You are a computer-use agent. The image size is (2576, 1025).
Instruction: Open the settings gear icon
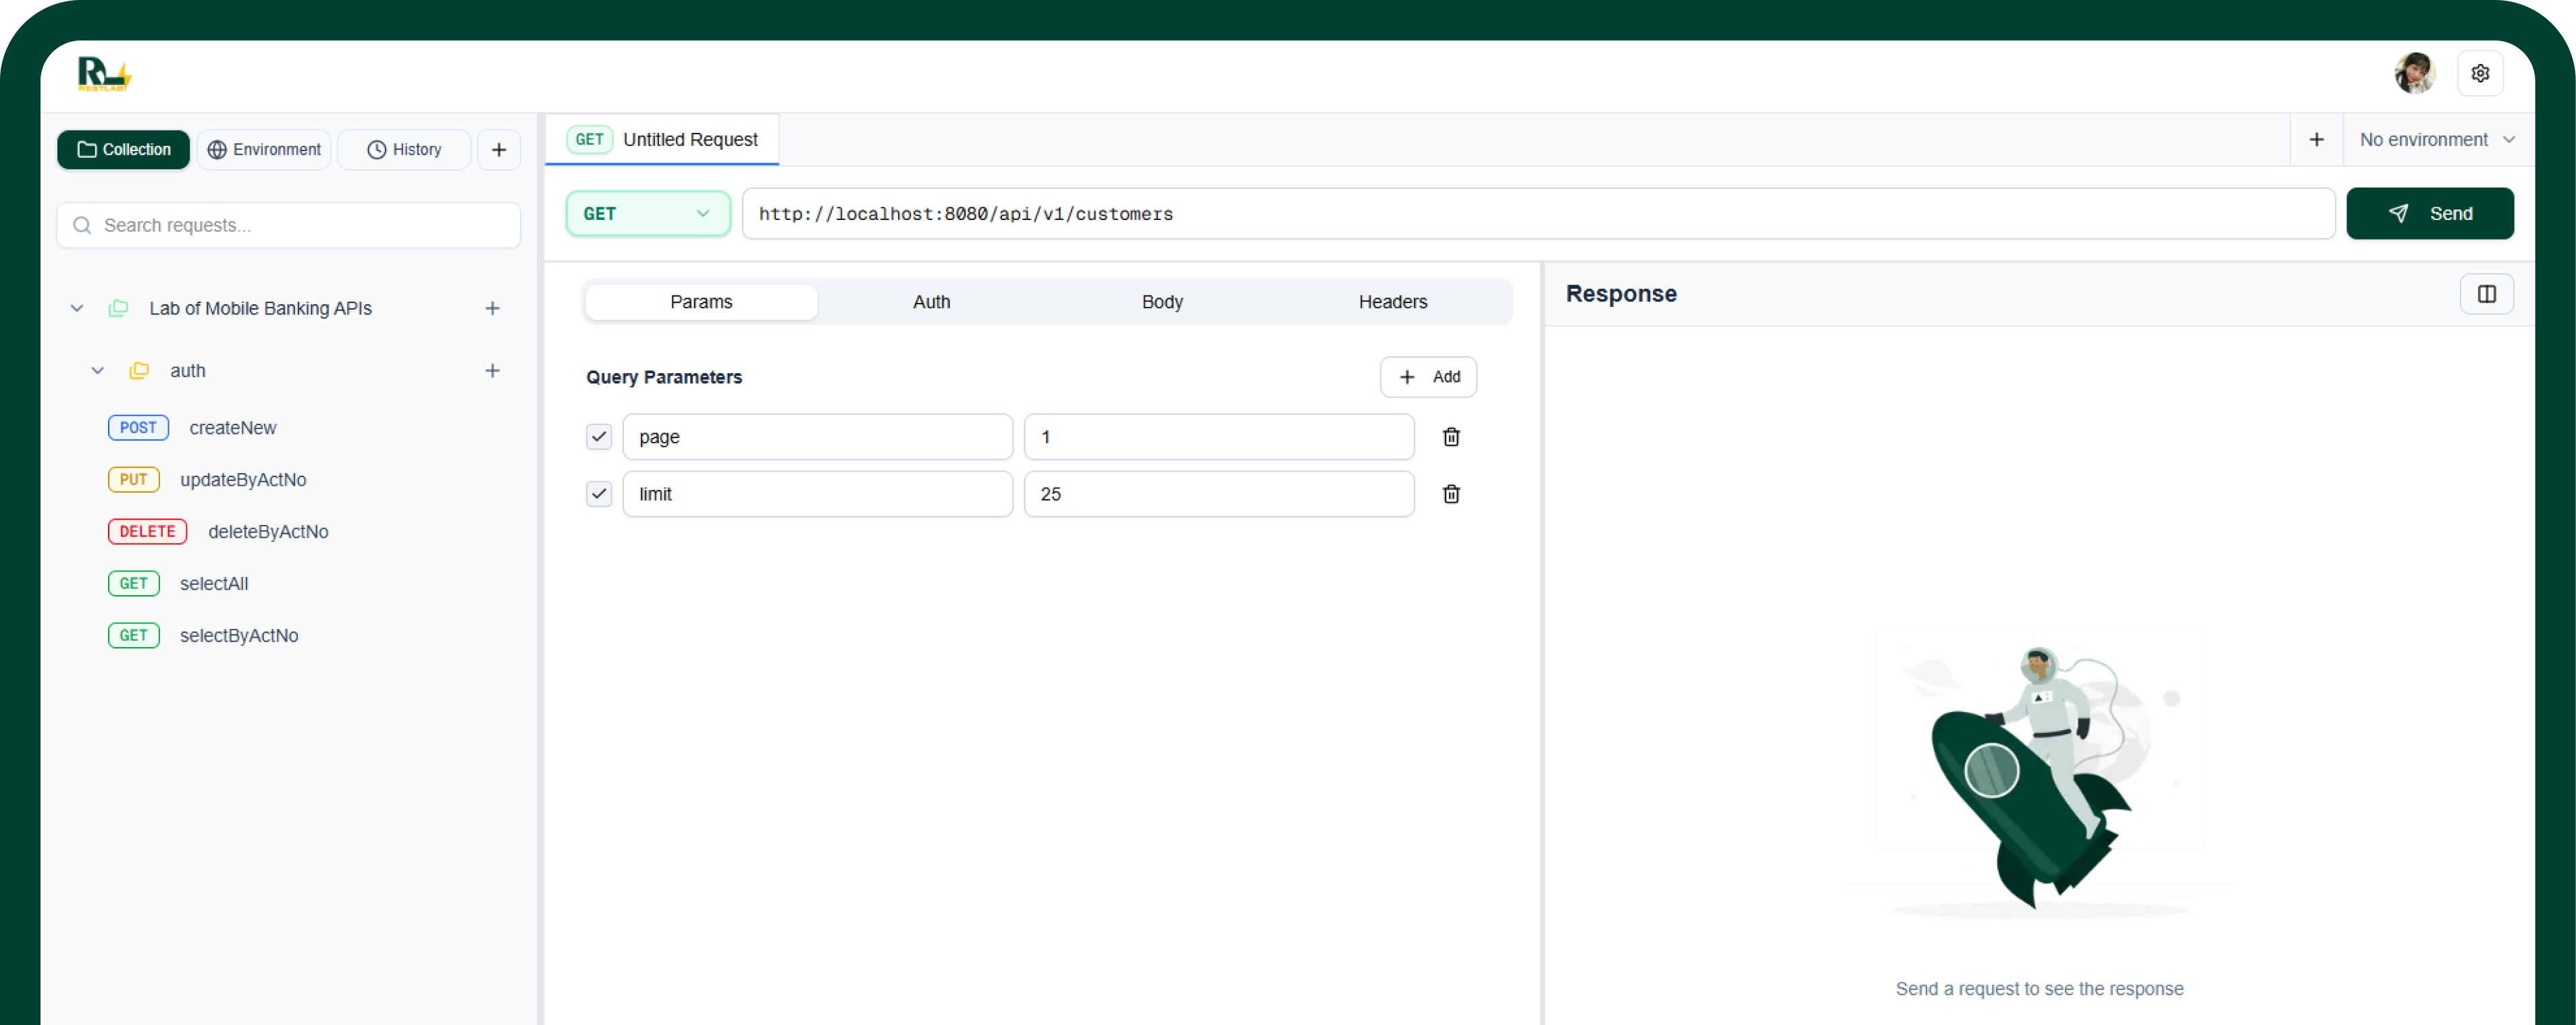tap(2480, 73)
